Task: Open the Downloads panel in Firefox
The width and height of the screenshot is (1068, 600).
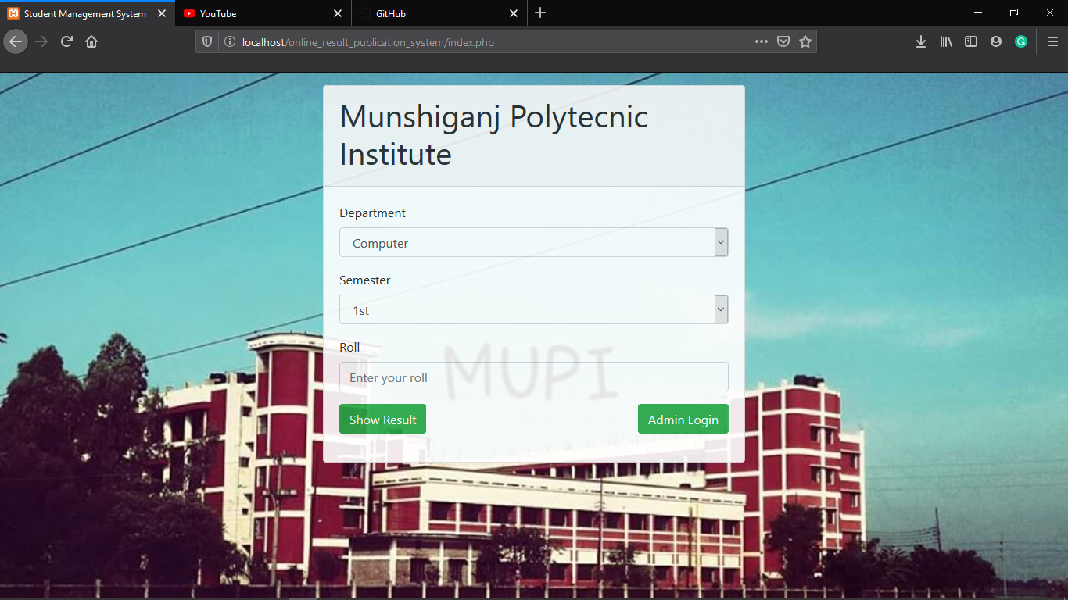Action: click(x=920, y=41)
